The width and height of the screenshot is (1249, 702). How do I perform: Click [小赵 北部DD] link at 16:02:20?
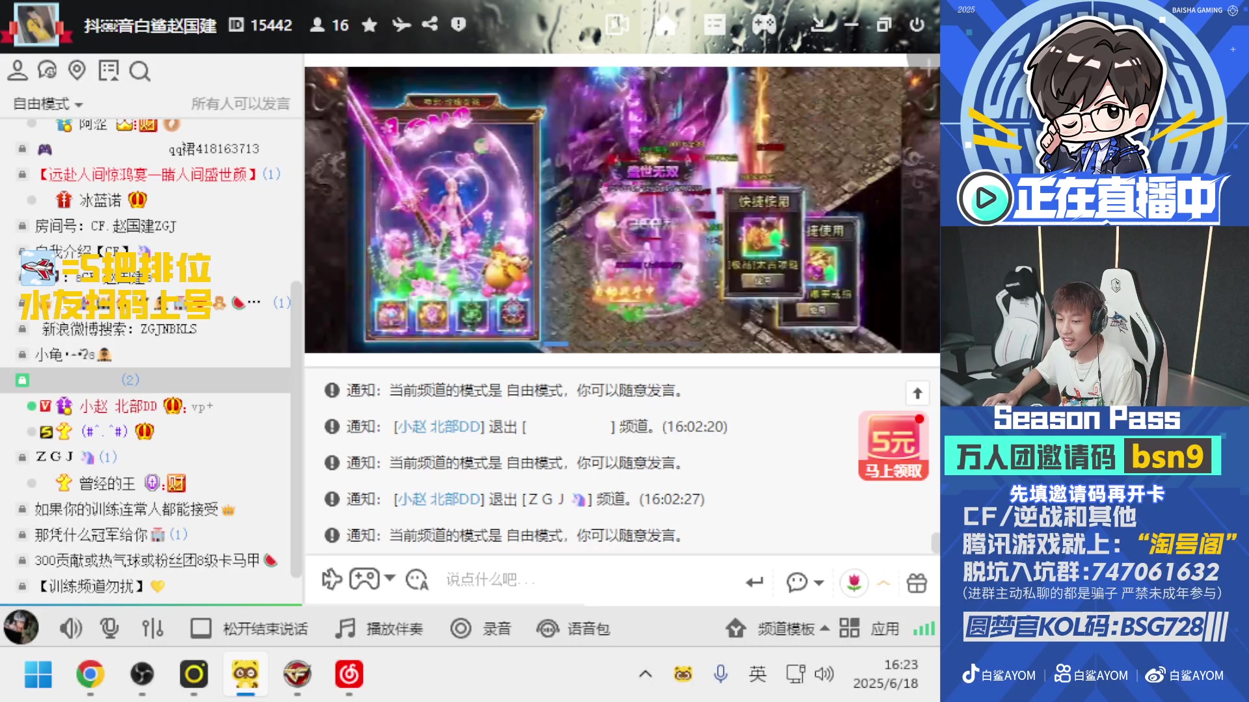pyautogui.click(x=439, y=427)
